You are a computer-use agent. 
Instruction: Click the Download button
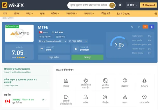pyautogui.click(x=148, y=5)
